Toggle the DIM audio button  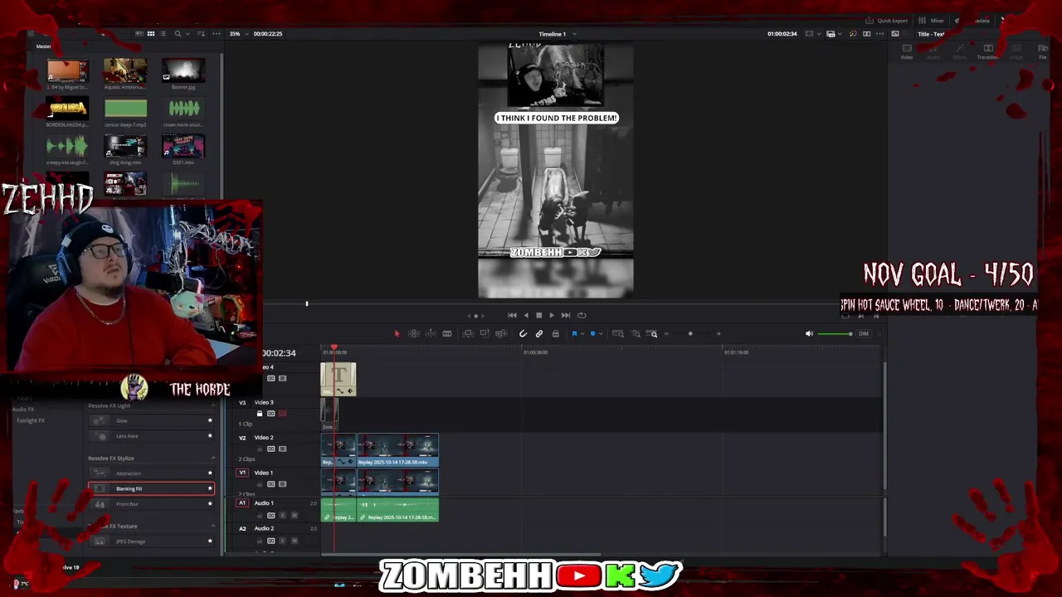[864, 333]
